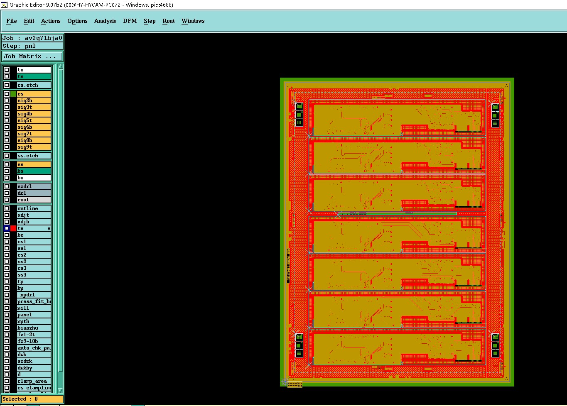
Task: Click the bottom-right fiducial target block on the panel
Action: [x=495, y=345]
